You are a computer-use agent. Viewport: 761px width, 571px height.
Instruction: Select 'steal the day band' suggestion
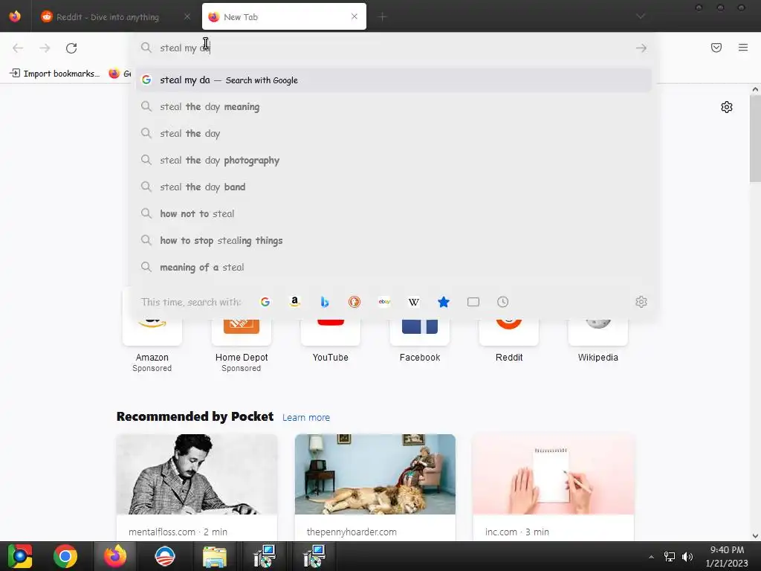point(394,187)
